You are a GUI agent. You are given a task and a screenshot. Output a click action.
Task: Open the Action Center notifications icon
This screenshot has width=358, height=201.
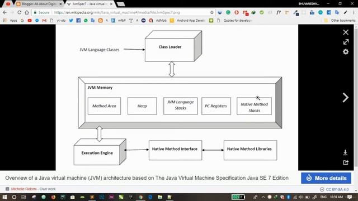tap(350, 197)
